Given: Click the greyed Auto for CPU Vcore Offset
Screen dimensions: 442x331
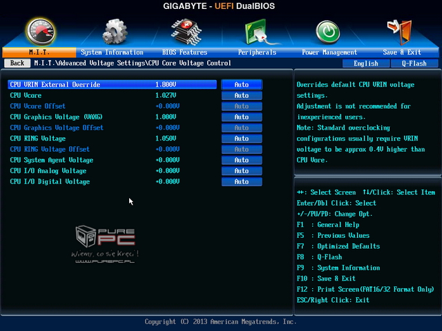Looking at the screenshot, I should tap(242, 106).
